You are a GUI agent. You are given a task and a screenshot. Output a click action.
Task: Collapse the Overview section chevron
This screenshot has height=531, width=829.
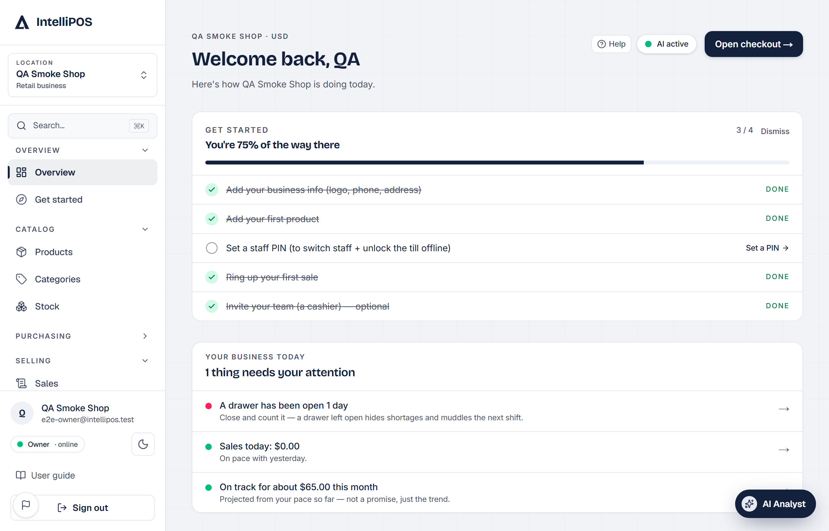145,150
